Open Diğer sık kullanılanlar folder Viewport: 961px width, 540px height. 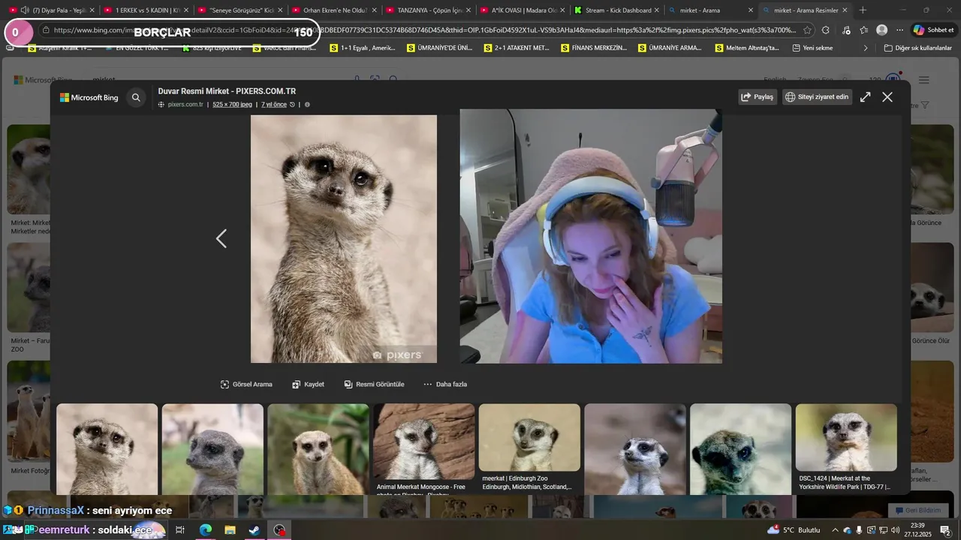click(917, 48)
